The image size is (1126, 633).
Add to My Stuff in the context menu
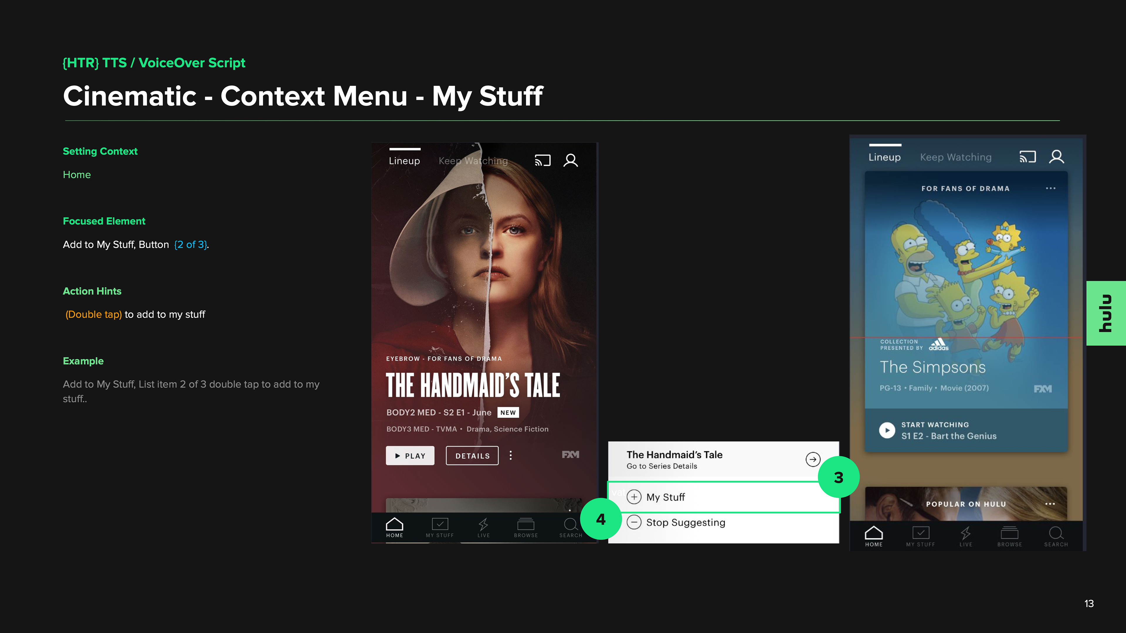click(665, 497)
